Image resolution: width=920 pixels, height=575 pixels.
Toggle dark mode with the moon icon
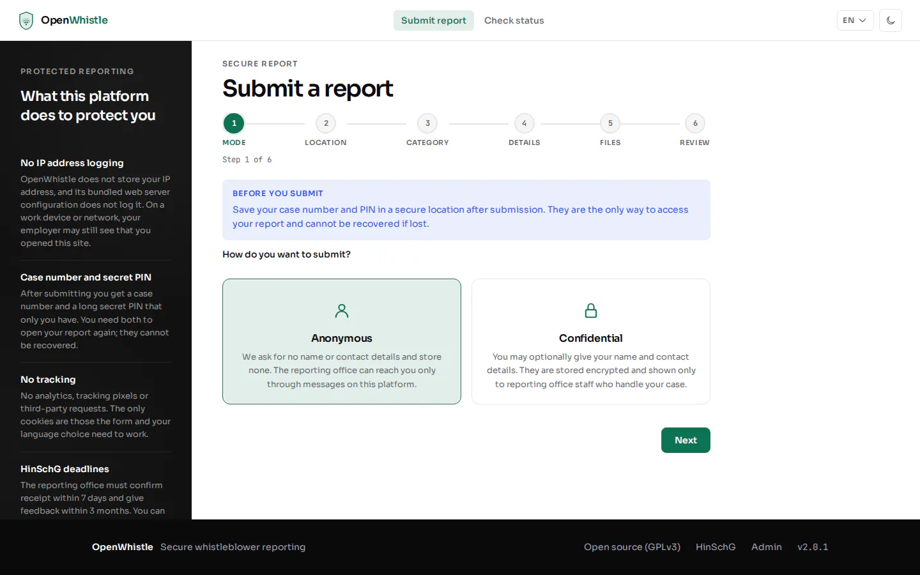tap(891, 20)
